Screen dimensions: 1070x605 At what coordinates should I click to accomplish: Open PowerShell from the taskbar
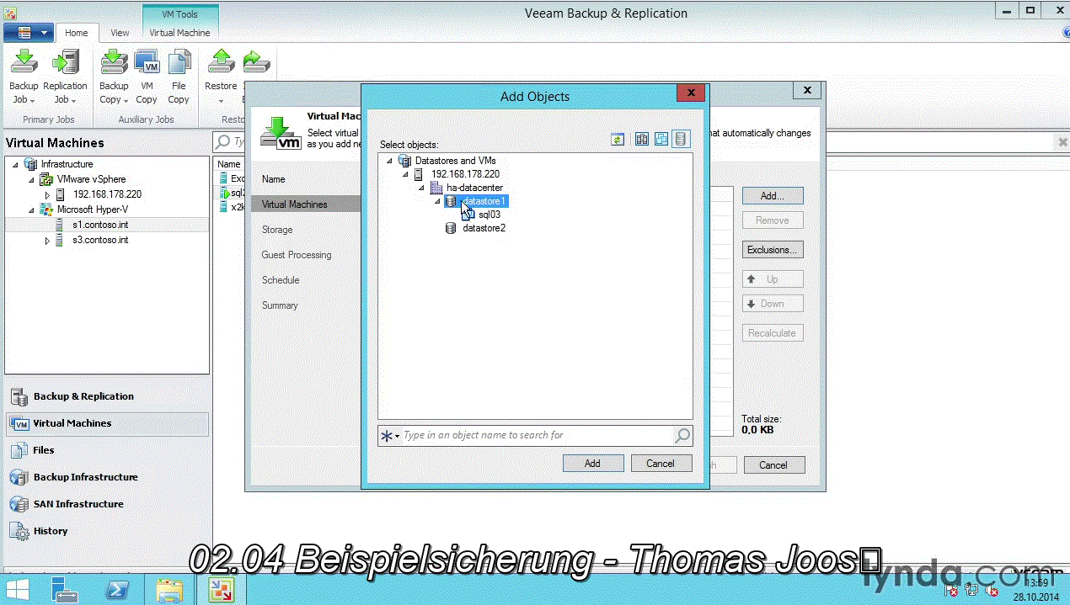(x=117, y=589)
